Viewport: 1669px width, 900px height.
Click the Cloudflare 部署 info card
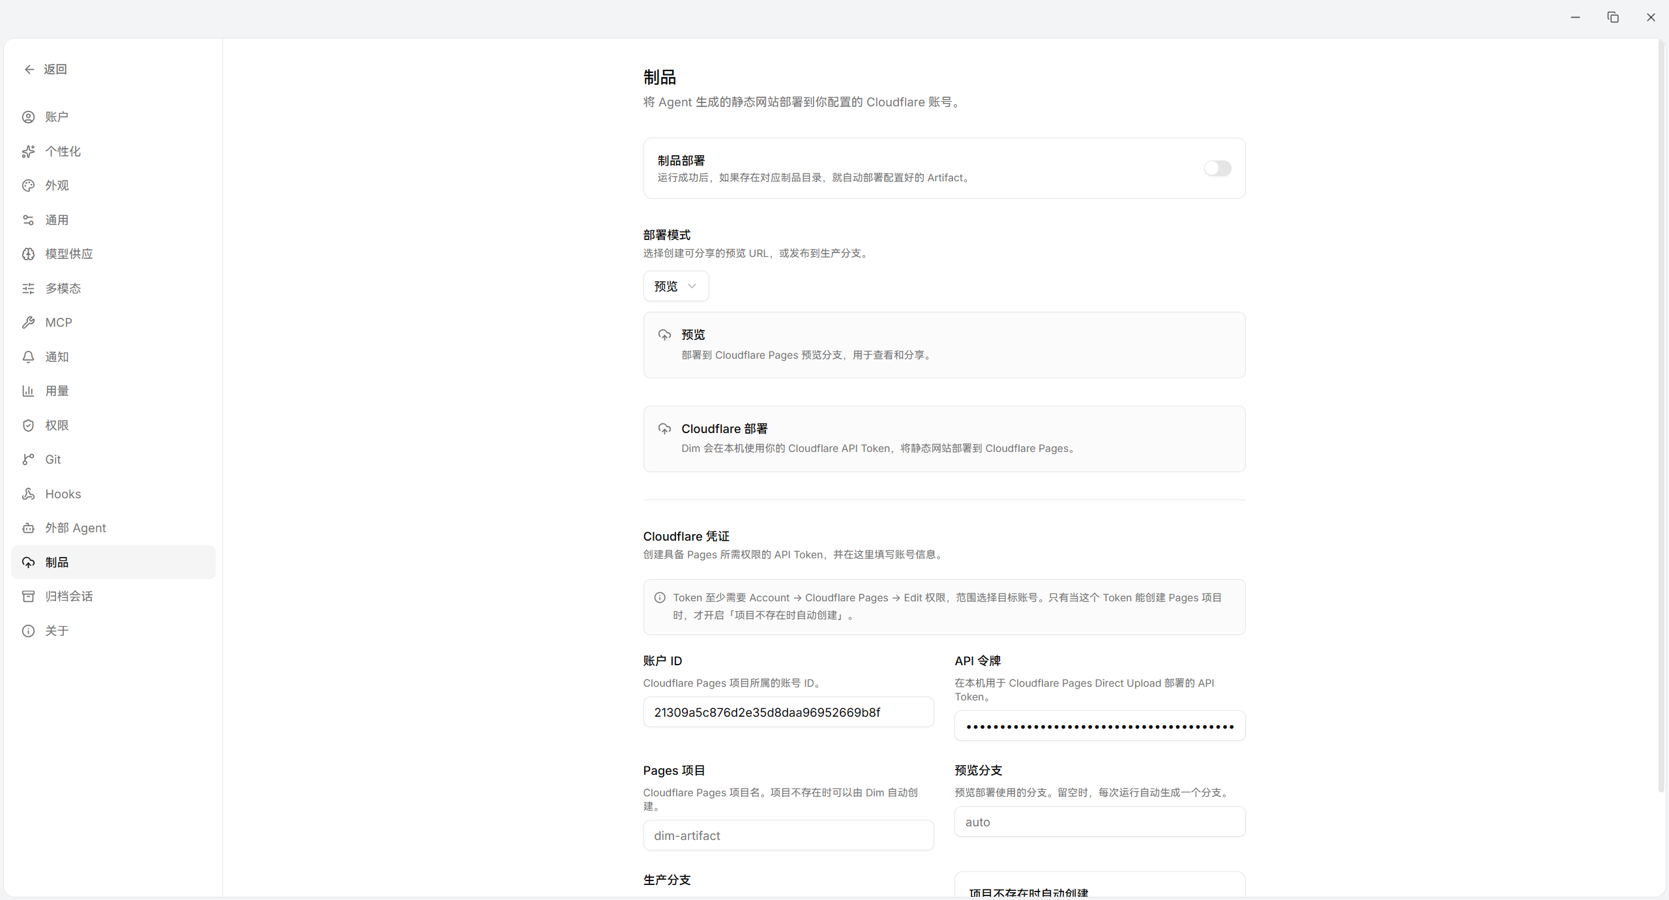coord(944,439)
